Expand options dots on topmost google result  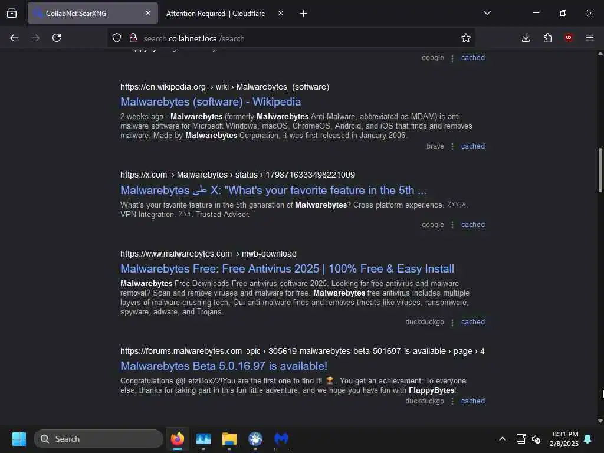coord(452,58)
